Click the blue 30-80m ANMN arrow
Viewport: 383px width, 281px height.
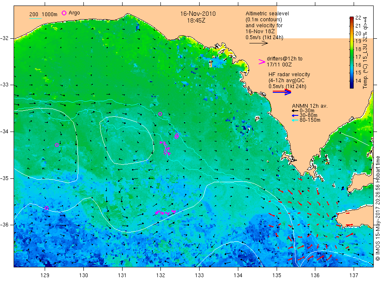(295, 115)
